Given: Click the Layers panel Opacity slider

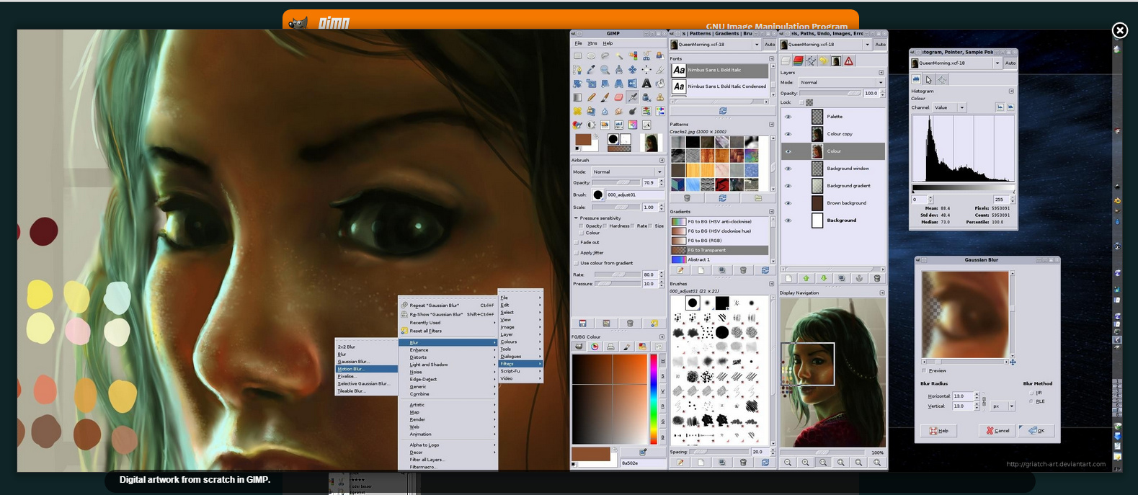Looking at the screenshot, I should (x=830, y=94).
